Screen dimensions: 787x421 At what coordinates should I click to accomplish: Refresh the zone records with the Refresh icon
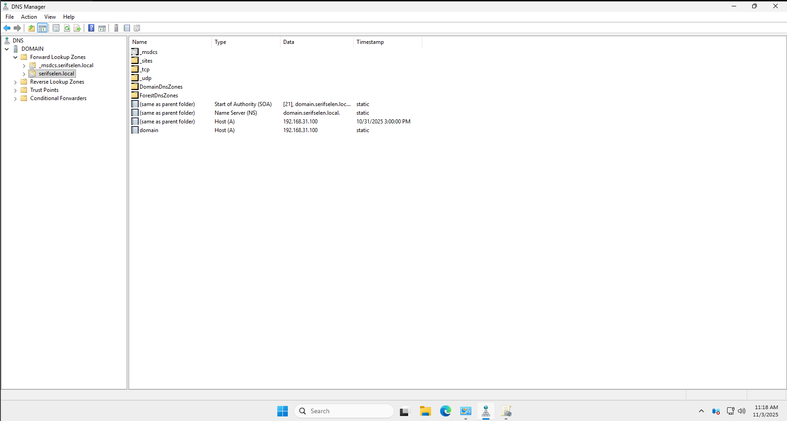pos(67,28)
